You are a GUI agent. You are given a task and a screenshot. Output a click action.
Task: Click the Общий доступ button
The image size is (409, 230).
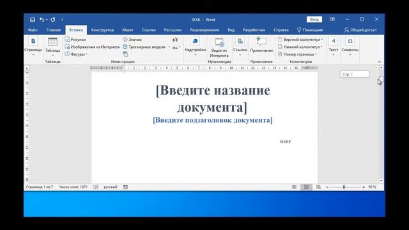[x=360, y=30]
